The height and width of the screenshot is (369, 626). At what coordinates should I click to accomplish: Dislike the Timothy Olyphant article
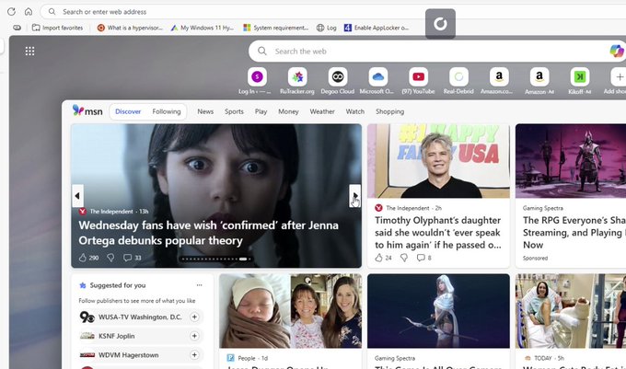point(404,258)
